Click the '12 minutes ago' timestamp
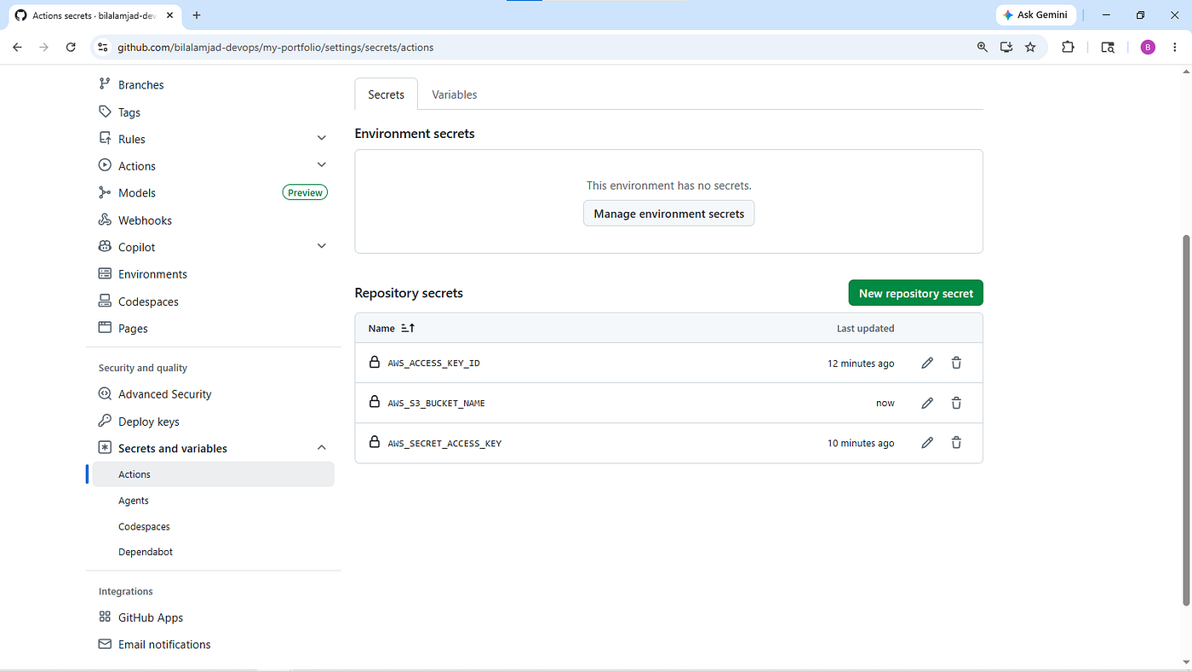1192x671 pixels. 861,364
